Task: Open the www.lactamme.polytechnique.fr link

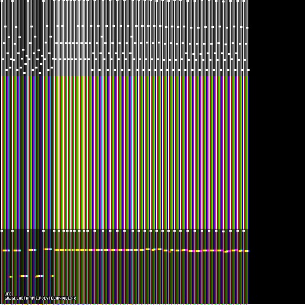Action: point(40,298)
